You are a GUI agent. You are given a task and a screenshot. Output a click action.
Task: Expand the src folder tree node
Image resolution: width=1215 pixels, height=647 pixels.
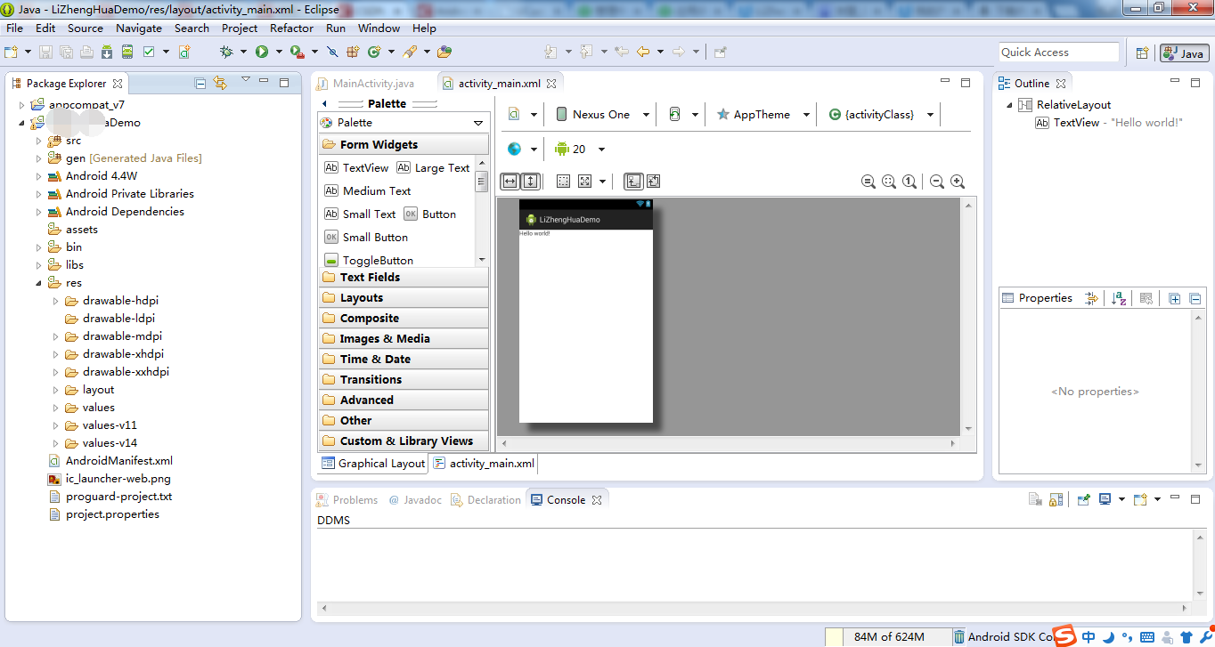click(38, 141)
